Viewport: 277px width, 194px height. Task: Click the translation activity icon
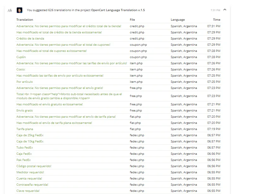click(x=10, y=11)
